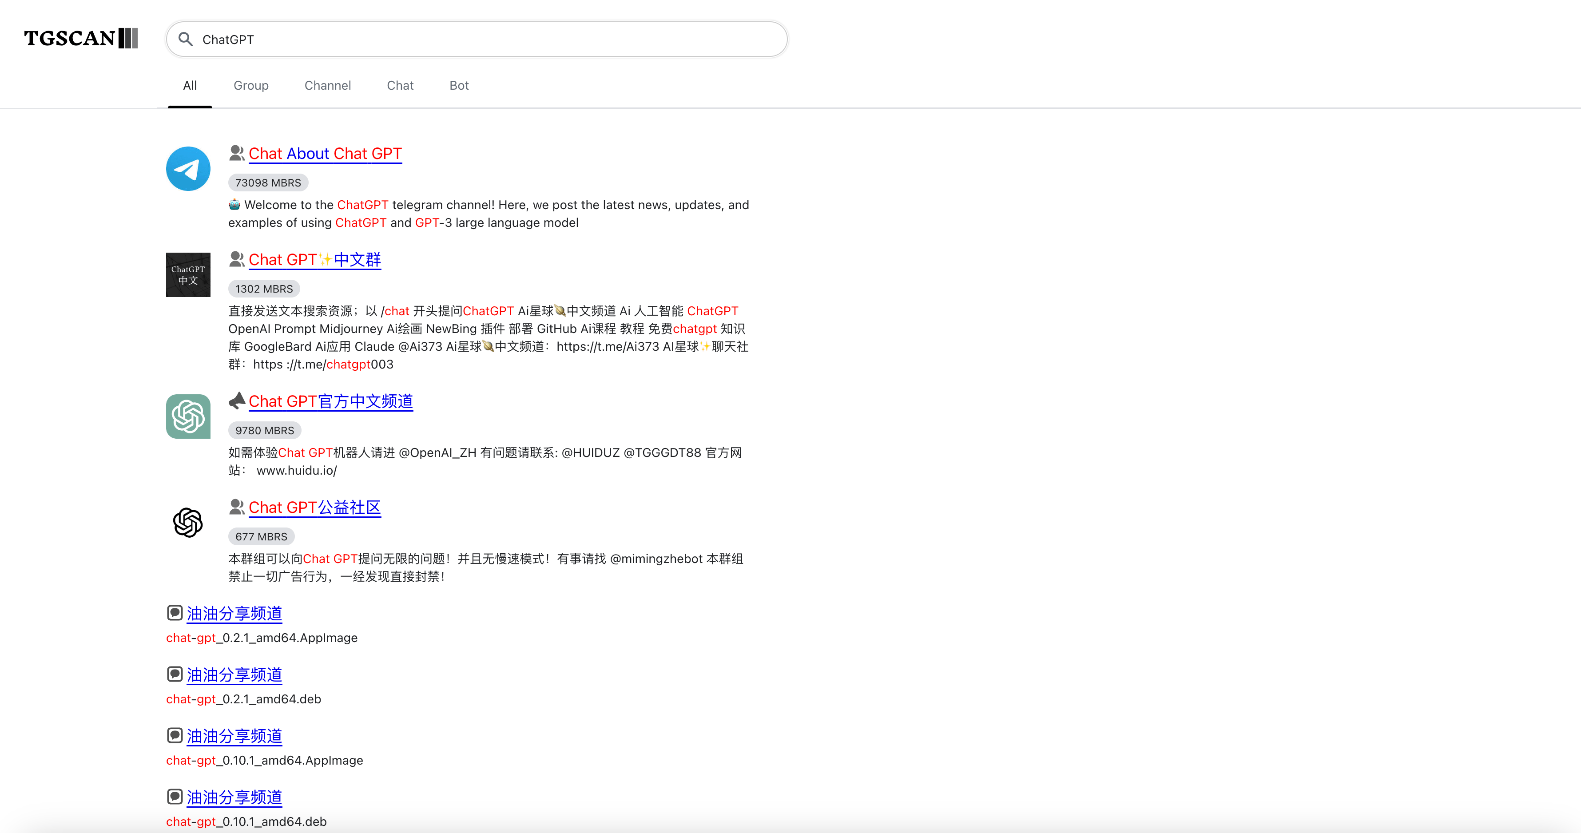Screen dimensions: 1581x833
Task: Open the black OpenAI logo avatar
Action: [x=188, y=523]
